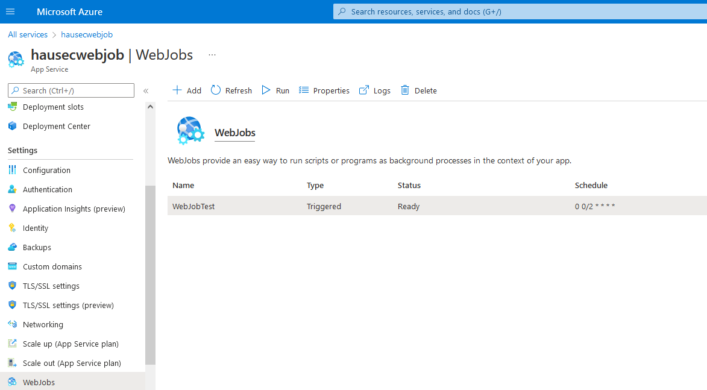
Task: Focus the global resource search box
Action: tap(520, 11)
